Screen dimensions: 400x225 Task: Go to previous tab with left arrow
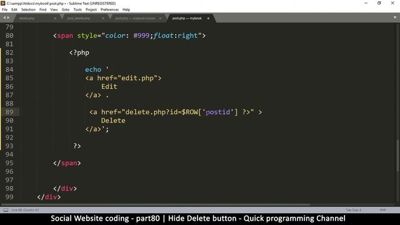coord(4,17)
